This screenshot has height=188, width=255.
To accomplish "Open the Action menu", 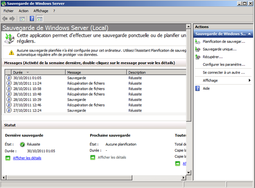I will tap(24, 11).
